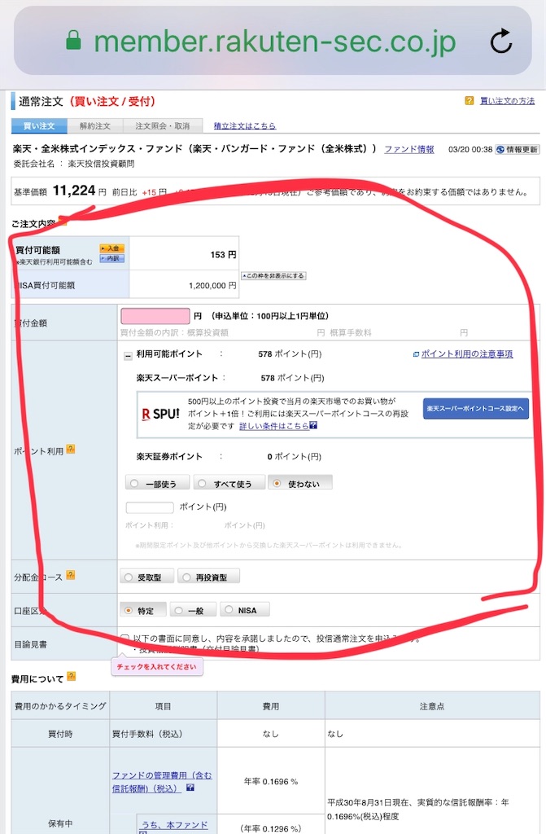The width and height of the screenshot is (546, 834).
Task: Choose 受取型 distribution course
Action: [x=146, y=577]
